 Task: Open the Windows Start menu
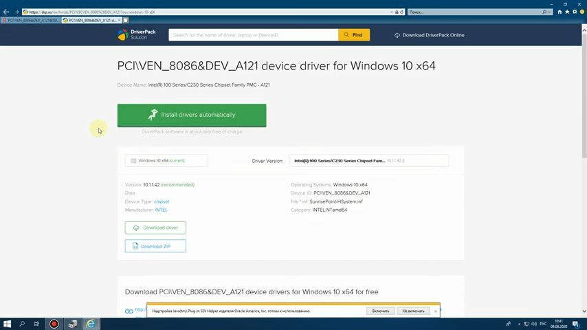pyautogui.click(x=7, y=324)
